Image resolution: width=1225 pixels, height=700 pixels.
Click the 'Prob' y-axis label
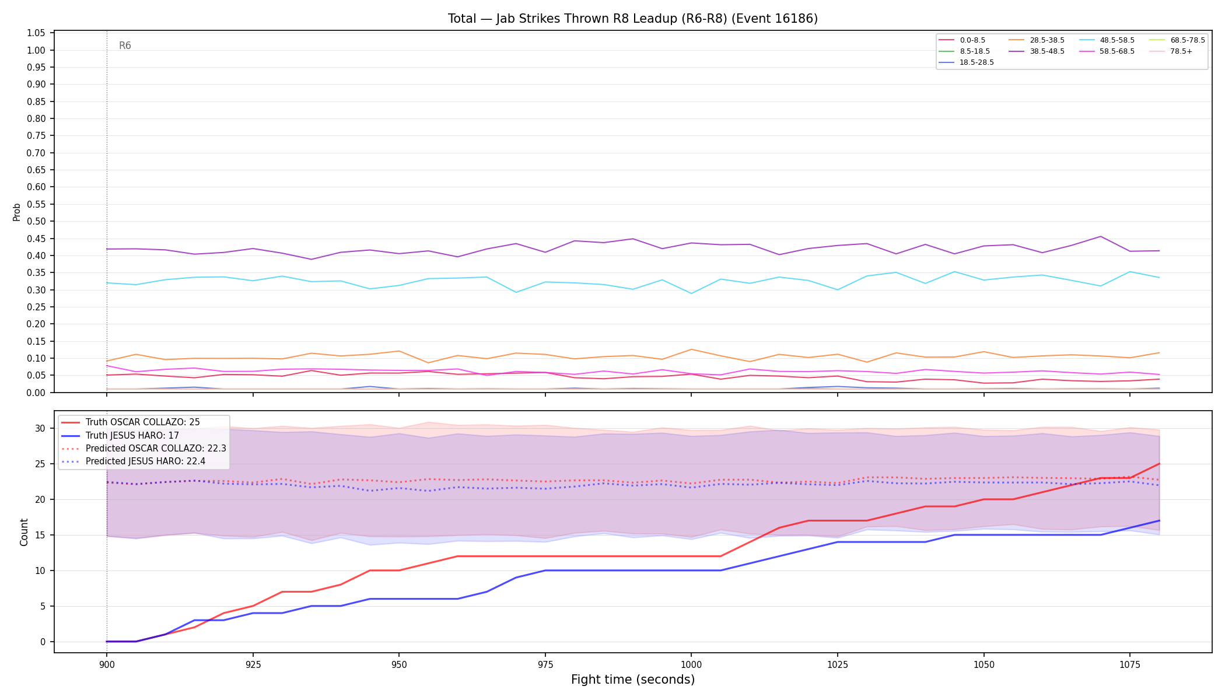(x=16, y=212)
